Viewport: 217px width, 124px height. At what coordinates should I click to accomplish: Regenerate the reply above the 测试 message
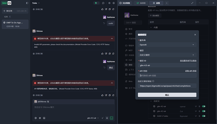pyautogui.click(x=113, y=54)
